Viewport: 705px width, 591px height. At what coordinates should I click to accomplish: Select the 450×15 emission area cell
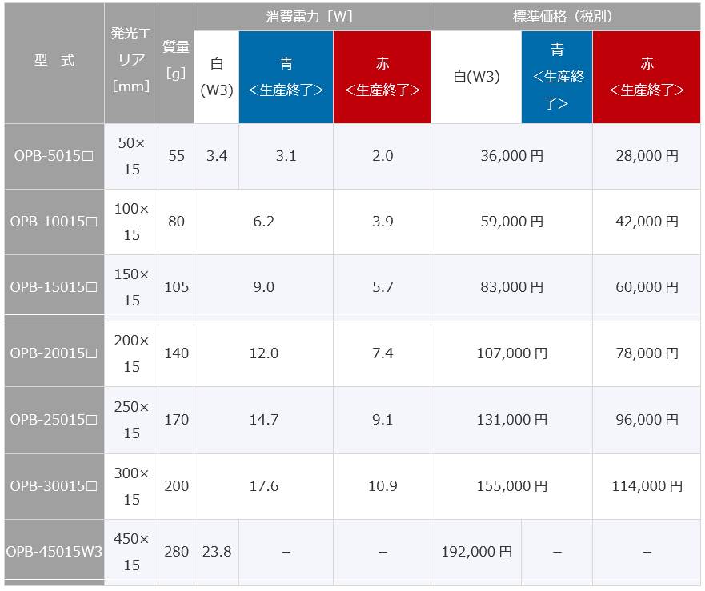pos(131,552)
